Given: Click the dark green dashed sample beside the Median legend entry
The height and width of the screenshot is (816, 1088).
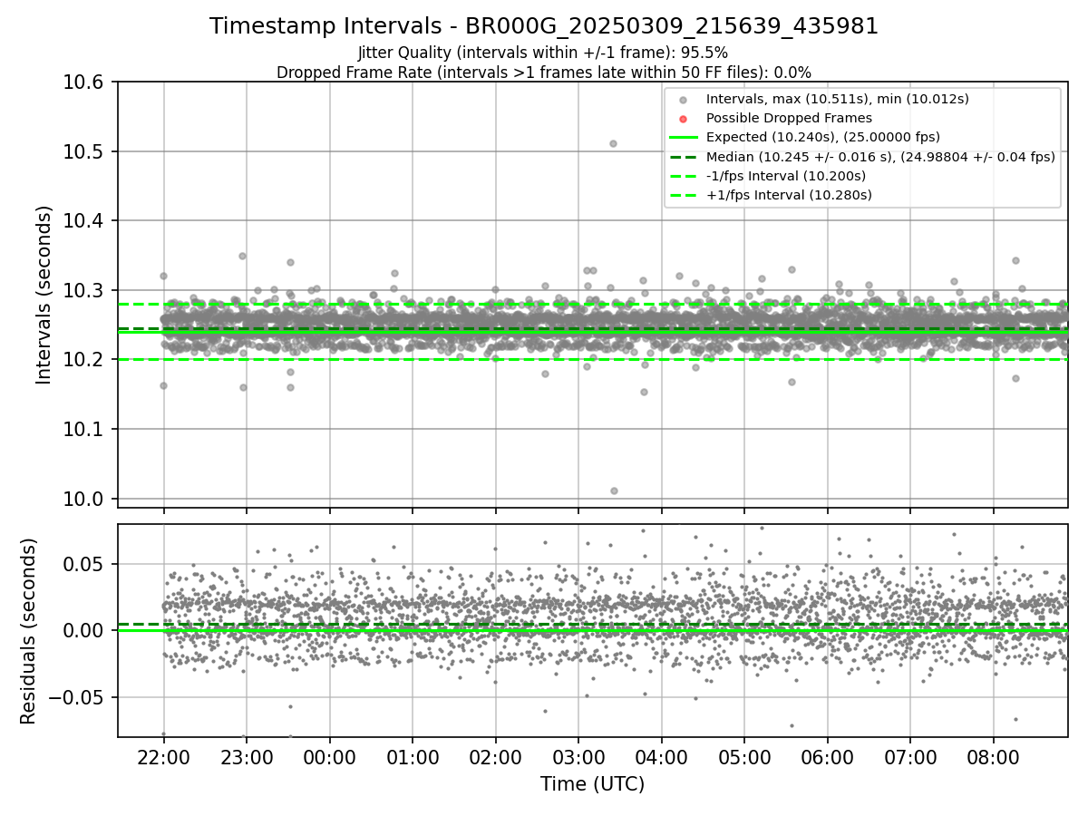Looking at the screenshot, I should [x=684, y=156].
